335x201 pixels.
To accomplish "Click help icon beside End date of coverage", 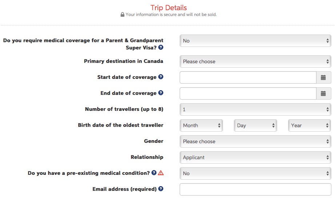I will pos(161,93).
